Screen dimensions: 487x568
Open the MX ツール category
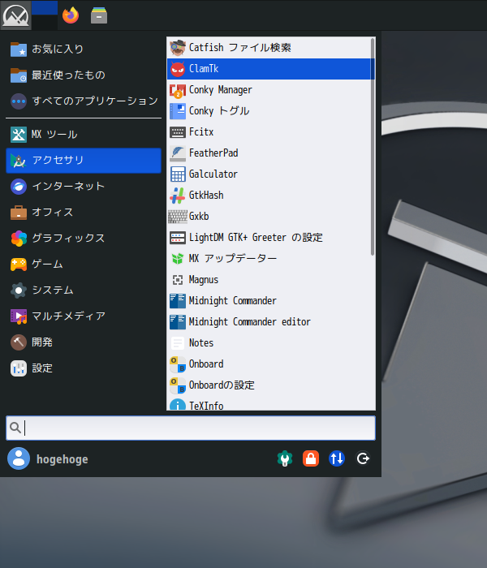point(84,135)
